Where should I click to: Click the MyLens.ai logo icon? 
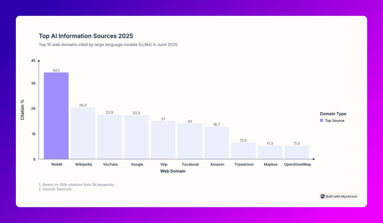[x=322, y=196]
